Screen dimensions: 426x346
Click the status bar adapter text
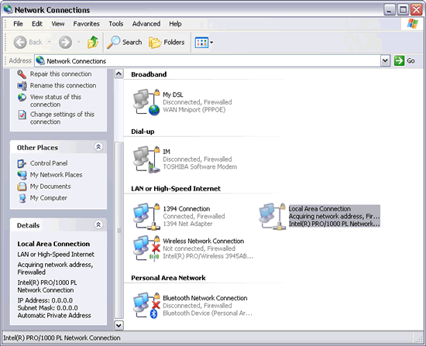point(62,337)
